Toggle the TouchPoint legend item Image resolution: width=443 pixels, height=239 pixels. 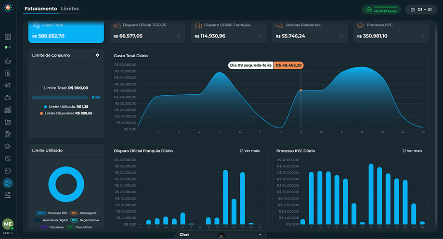(79, 227)
